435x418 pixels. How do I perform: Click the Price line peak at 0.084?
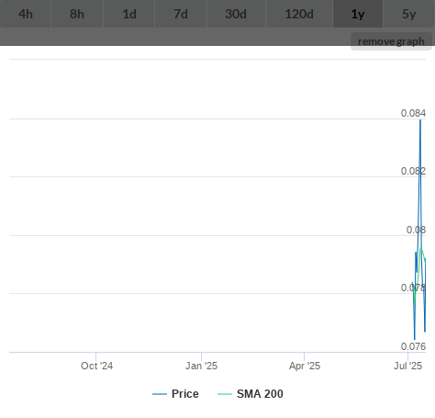pos(420,120)
